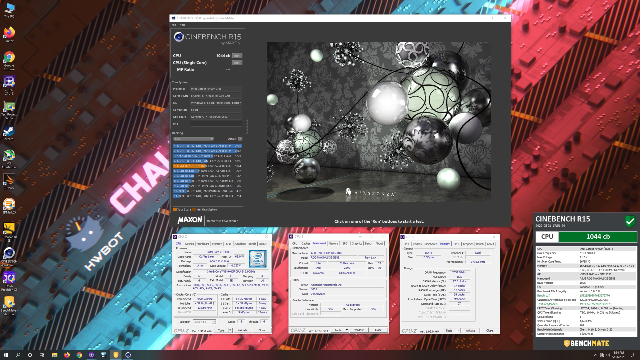Viewport: 640px width, 360px height.
Task: Open TechPowerUp GPU-Z desktop icon
Action: pyautogui.click(x=9, y=110)
